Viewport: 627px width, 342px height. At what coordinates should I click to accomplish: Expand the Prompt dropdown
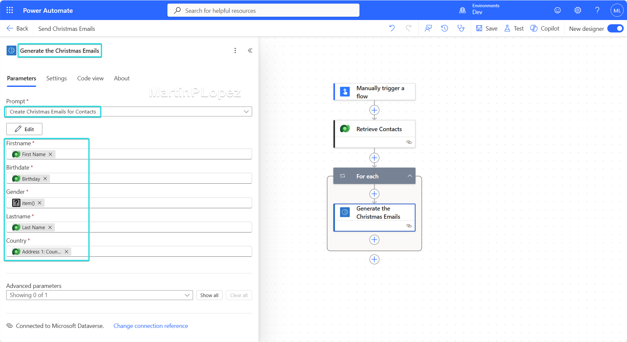point(246,111)
